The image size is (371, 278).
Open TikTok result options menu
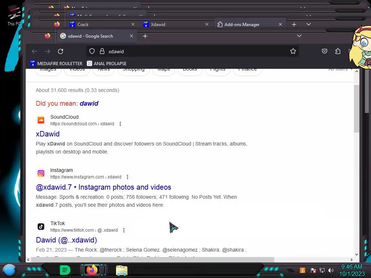[124, 230]
